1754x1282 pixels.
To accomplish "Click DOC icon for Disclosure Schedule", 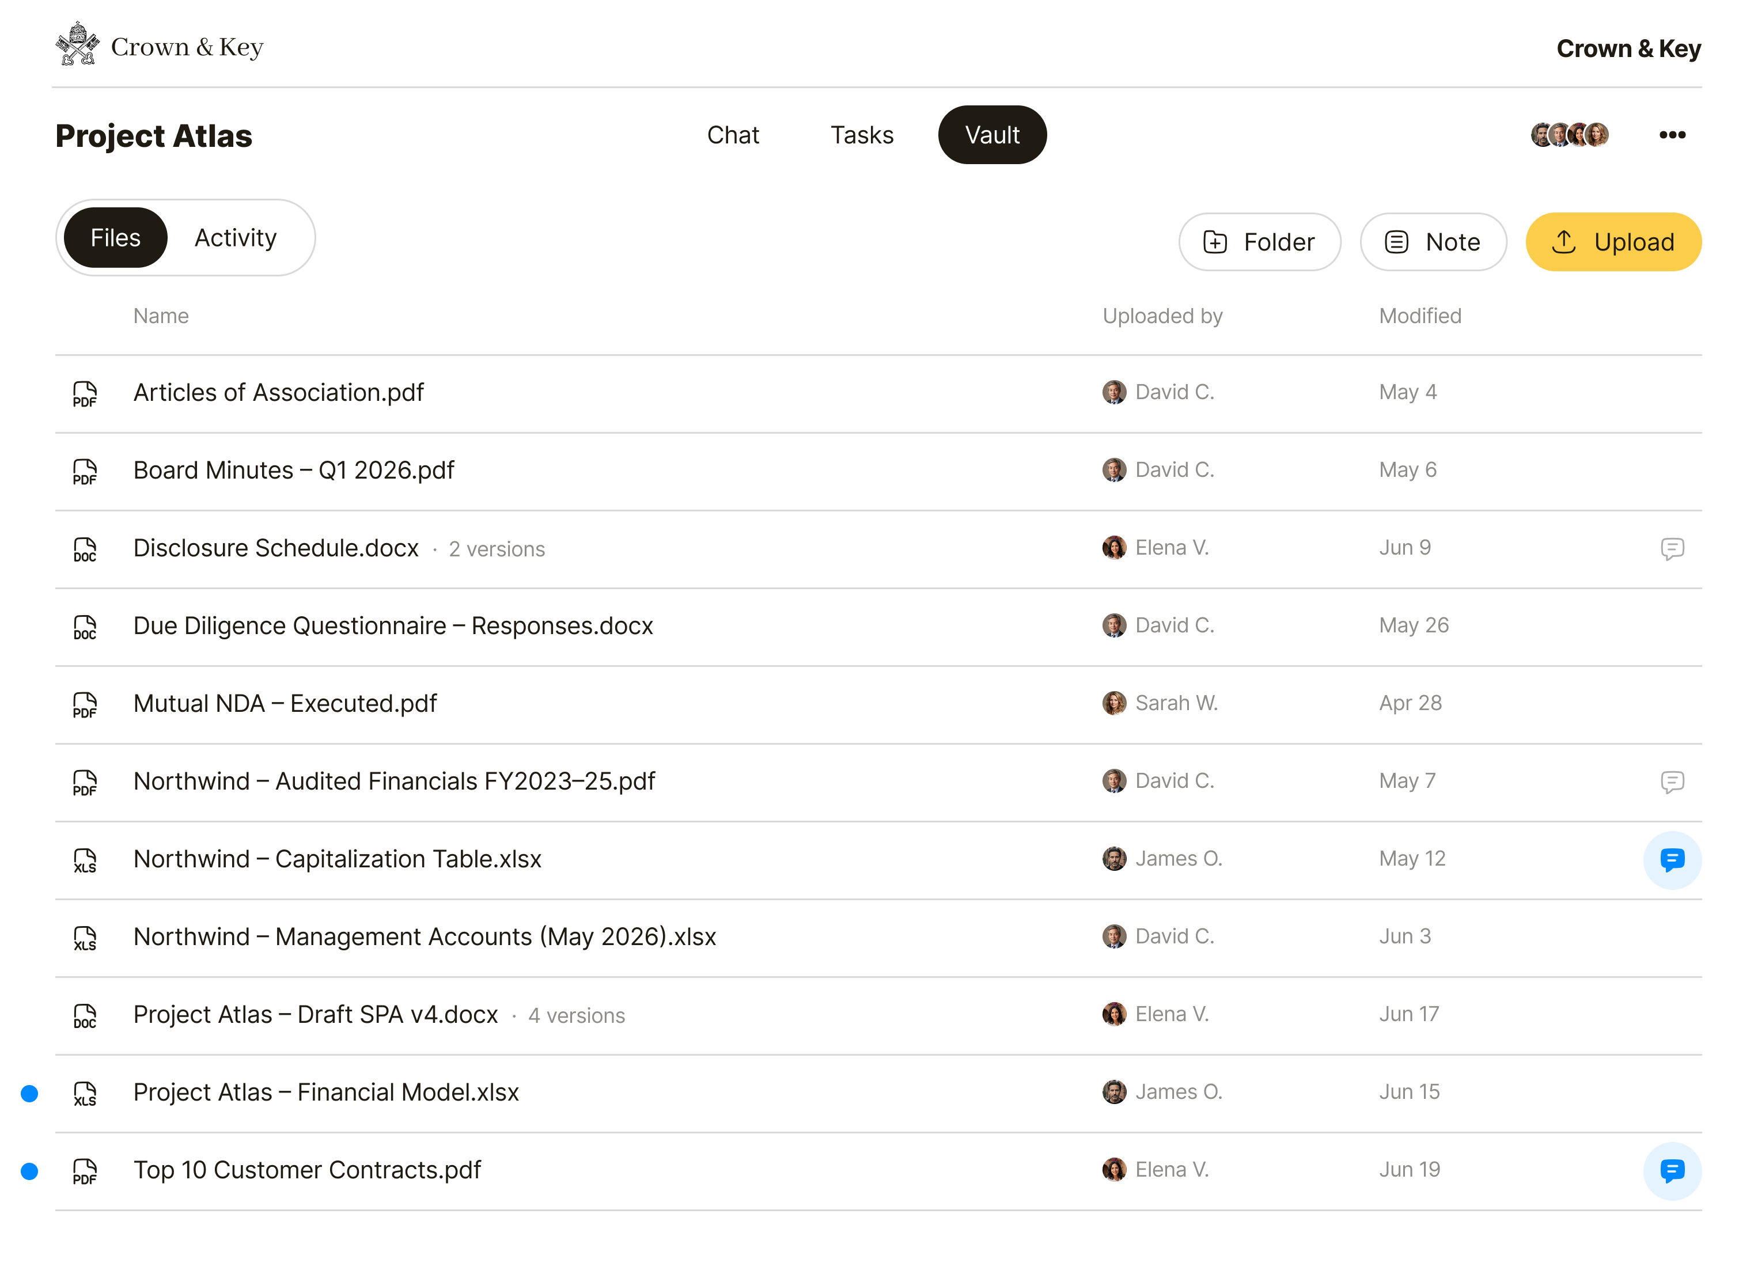I will 85,549.
